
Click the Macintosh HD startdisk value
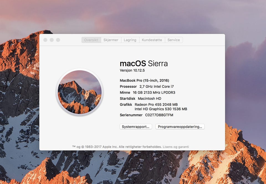(x=149, y=99)
